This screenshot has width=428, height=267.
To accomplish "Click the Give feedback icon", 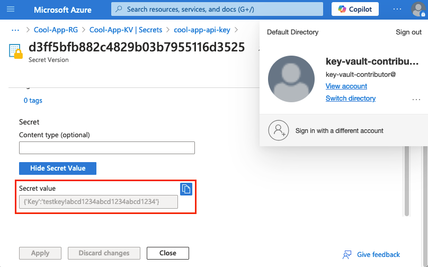I will (x=347, y=254).
